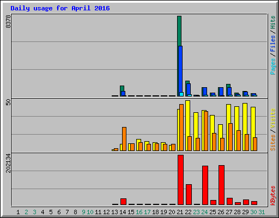Click the day 11 axis label
The width and height of the screenshot is (279, 218).
pos(98,212)
